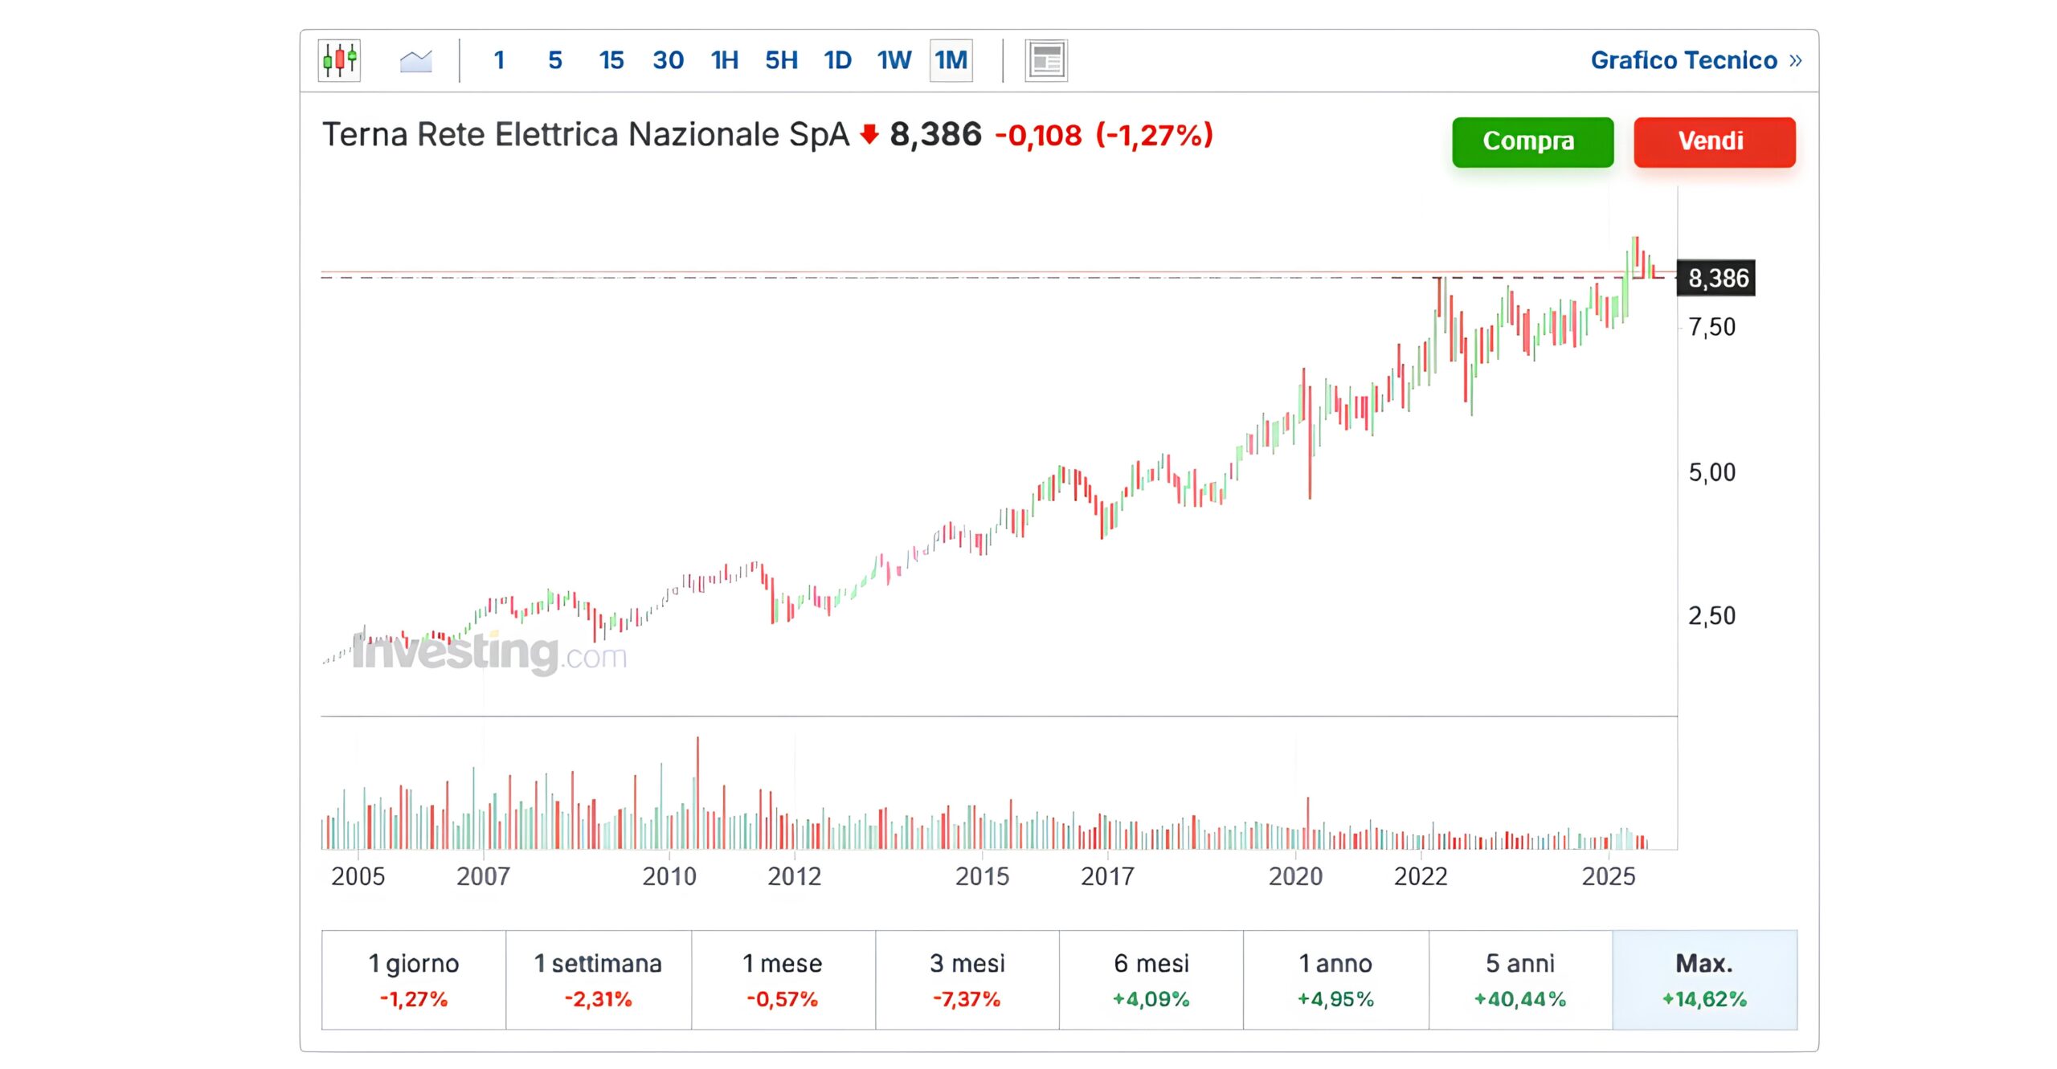Screen dimensions: 2057x1069
Task: Choose the 1 anno time range
Action: (x=1335, y=979)
